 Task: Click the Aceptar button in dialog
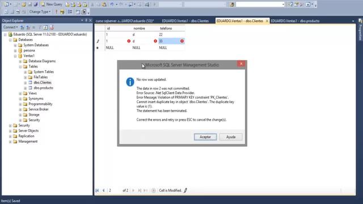205,137
